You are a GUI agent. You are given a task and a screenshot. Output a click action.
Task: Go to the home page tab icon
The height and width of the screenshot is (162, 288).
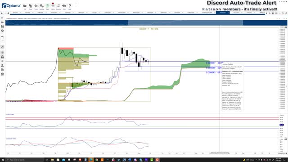[x=8, y=13]
